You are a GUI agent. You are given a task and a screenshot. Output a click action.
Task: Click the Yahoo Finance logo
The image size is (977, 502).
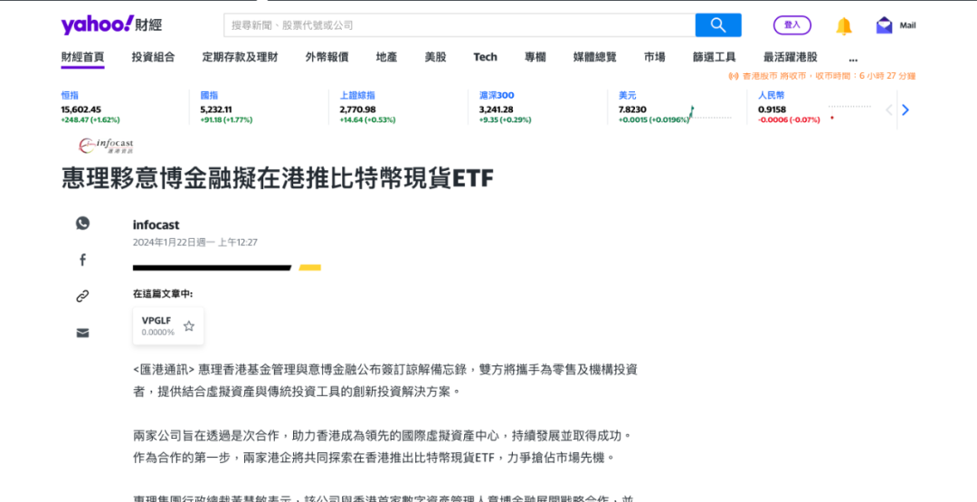(111, 25)
